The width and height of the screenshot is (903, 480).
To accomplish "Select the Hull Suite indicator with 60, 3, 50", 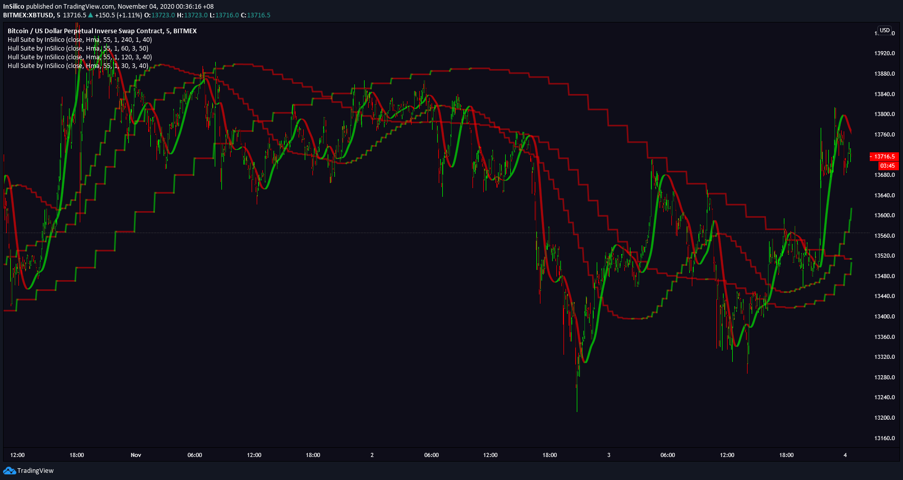I will coord(78,49).
